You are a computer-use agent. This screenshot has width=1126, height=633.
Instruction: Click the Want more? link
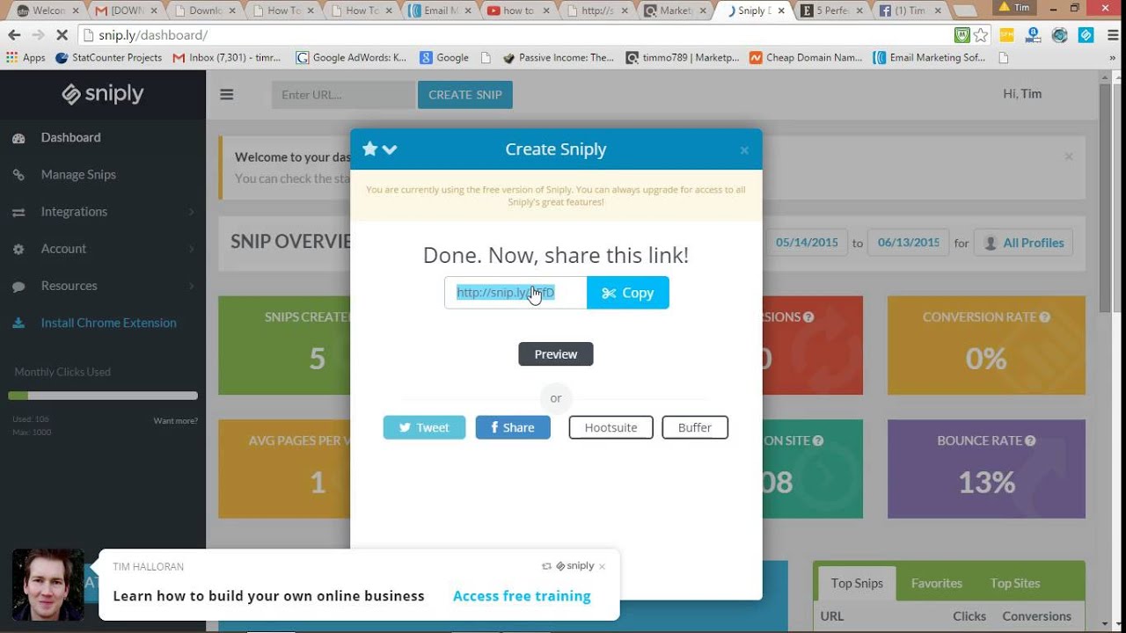176,421
